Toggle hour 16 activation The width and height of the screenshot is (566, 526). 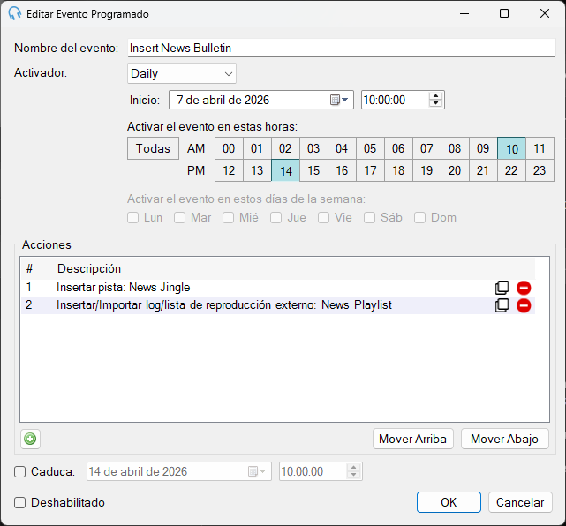pyautogui.click(x=342, y=170)
